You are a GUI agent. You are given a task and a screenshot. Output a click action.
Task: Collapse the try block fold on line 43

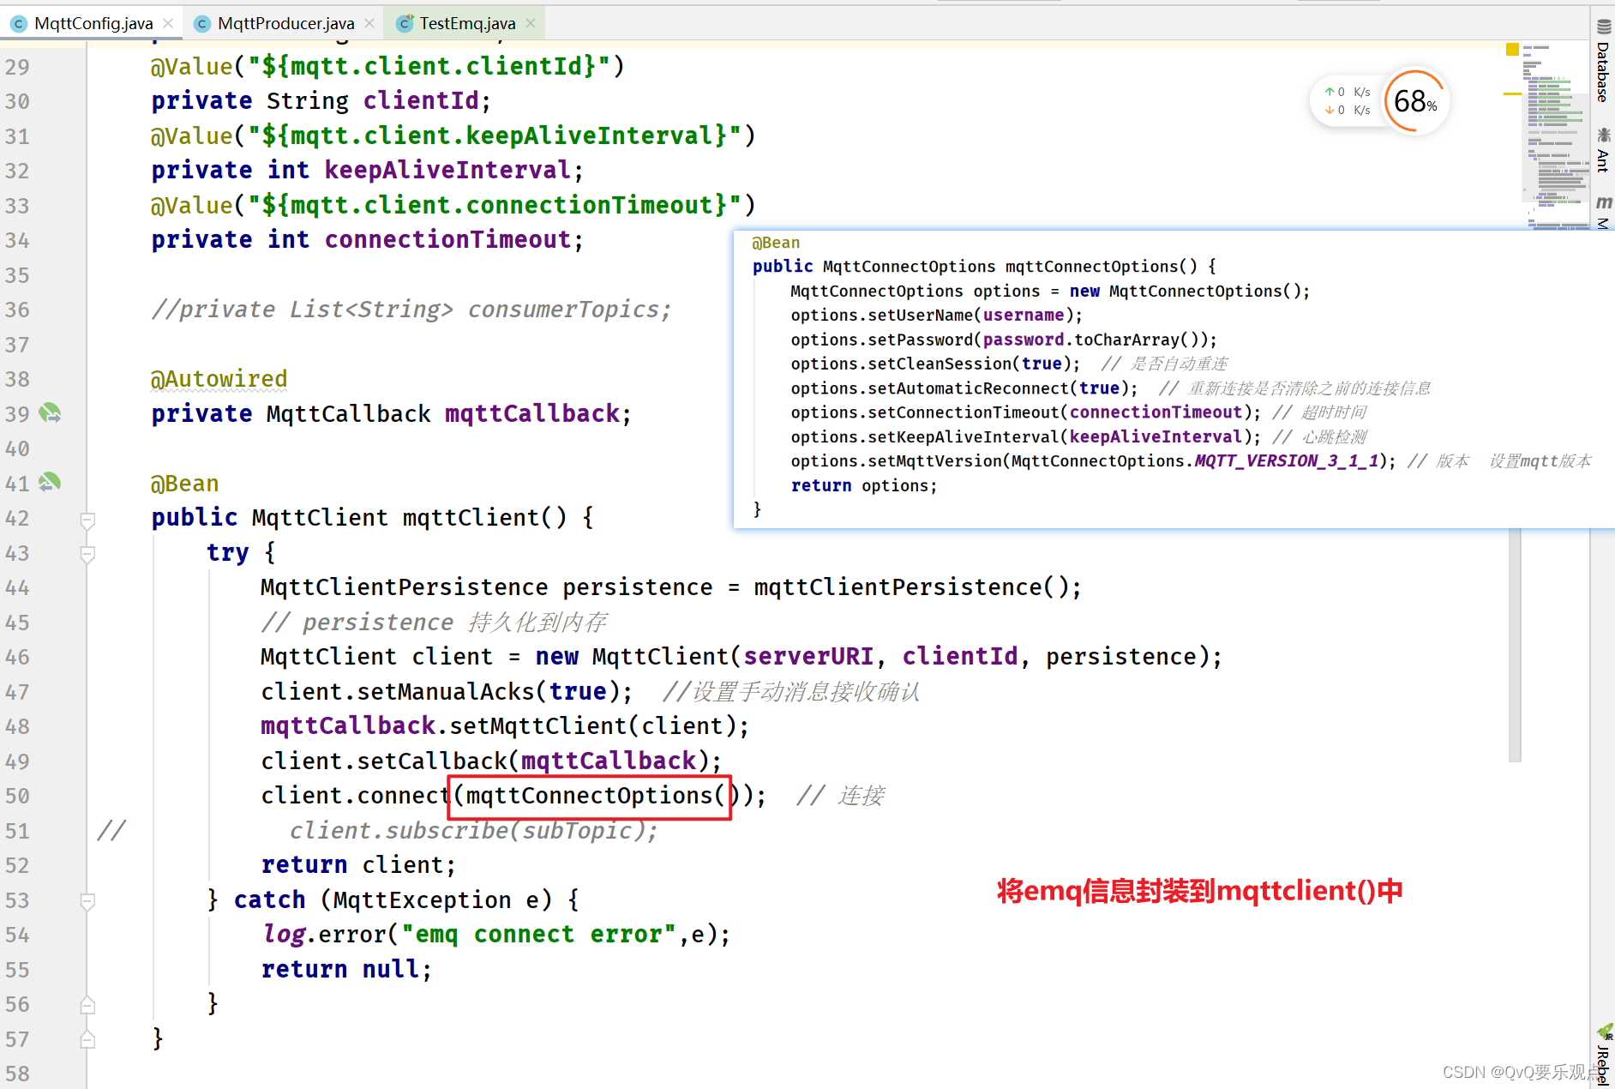click(x=87, y=554)
